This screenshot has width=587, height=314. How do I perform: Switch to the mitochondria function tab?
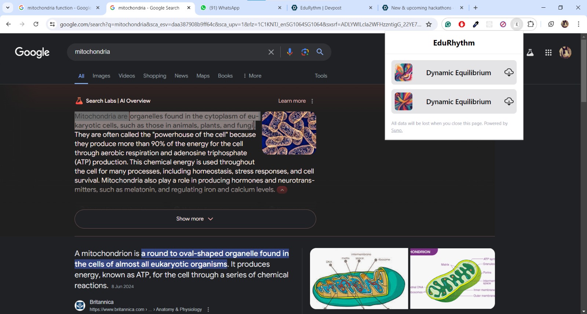tap(59, 8)
